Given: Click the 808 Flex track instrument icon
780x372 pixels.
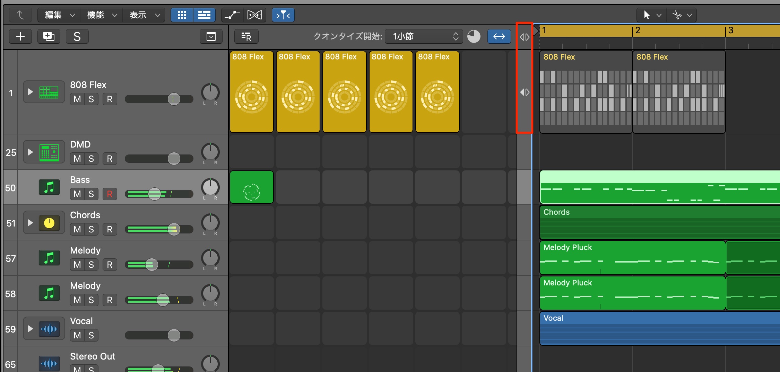Looking at the screenshot, I should [49, 92].
